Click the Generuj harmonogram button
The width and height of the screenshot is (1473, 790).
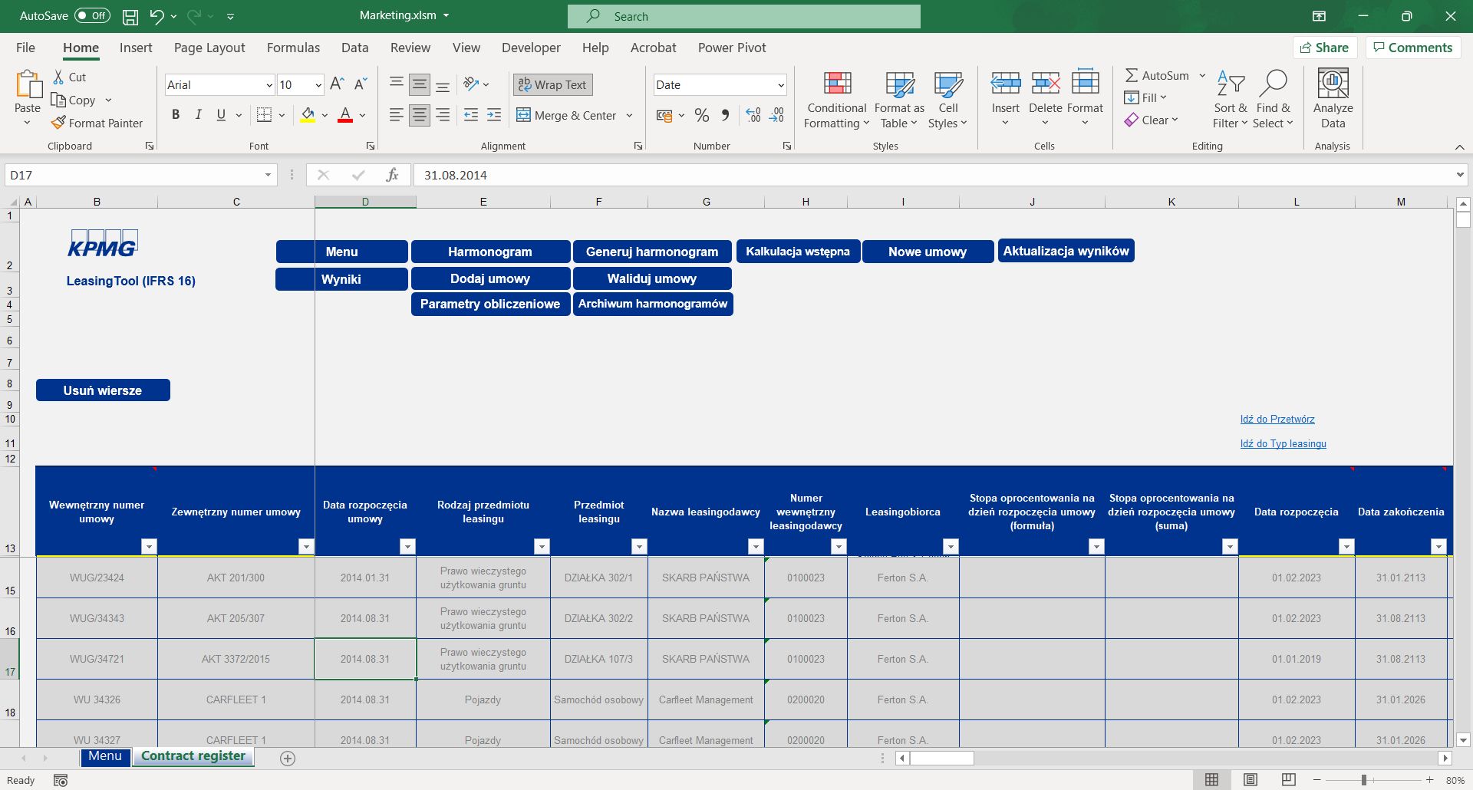coord(652,252)
